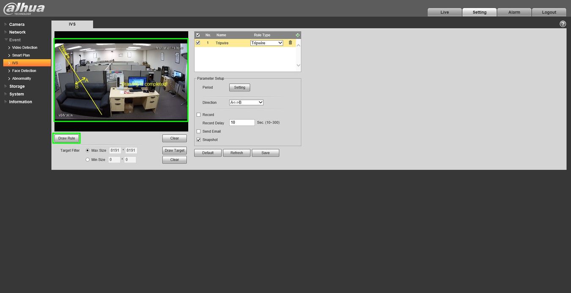This screenshot has height=293, width=571.
Task: Open the help question mark icon
Action: click(563, 24)
